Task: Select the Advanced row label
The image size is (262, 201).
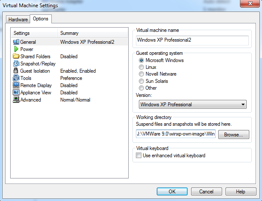Action: point(31,100)
